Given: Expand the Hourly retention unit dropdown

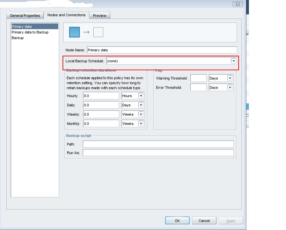Looking at the screenshot, I should click(x=141, y=96).
